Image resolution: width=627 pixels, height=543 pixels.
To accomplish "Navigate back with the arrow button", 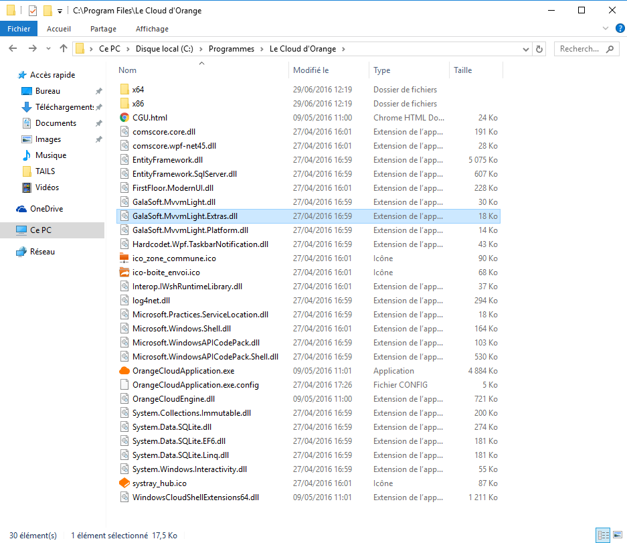I will (13, 48).
